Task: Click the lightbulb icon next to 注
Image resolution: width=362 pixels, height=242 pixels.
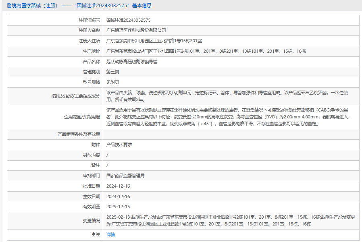Action: pyautogui.click(x=94, y=234)
